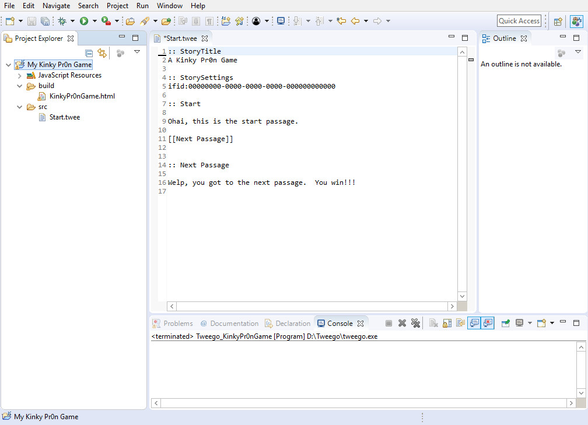The height and width of the screenshot is (425, 588).
Task: Switch to the Problems tab
Action: coord(177,324)
